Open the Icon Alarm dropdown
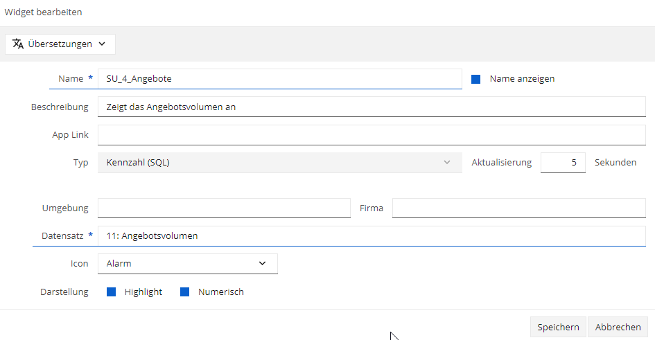Viewport: 655px width, 340px height. (188, 264)
